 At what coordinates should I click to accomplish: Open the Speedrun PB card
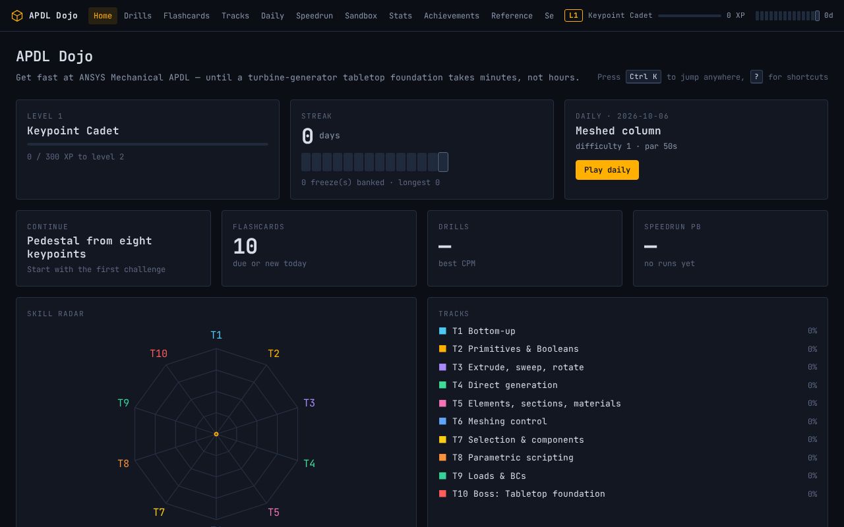tap(731, 248)
